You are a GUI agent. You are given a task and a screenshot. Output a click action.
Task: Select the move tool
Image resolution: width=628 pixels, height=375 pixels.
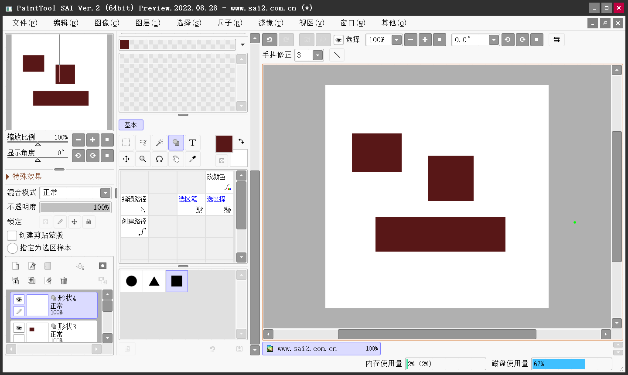pyautogui.click(x=126, y=159)
